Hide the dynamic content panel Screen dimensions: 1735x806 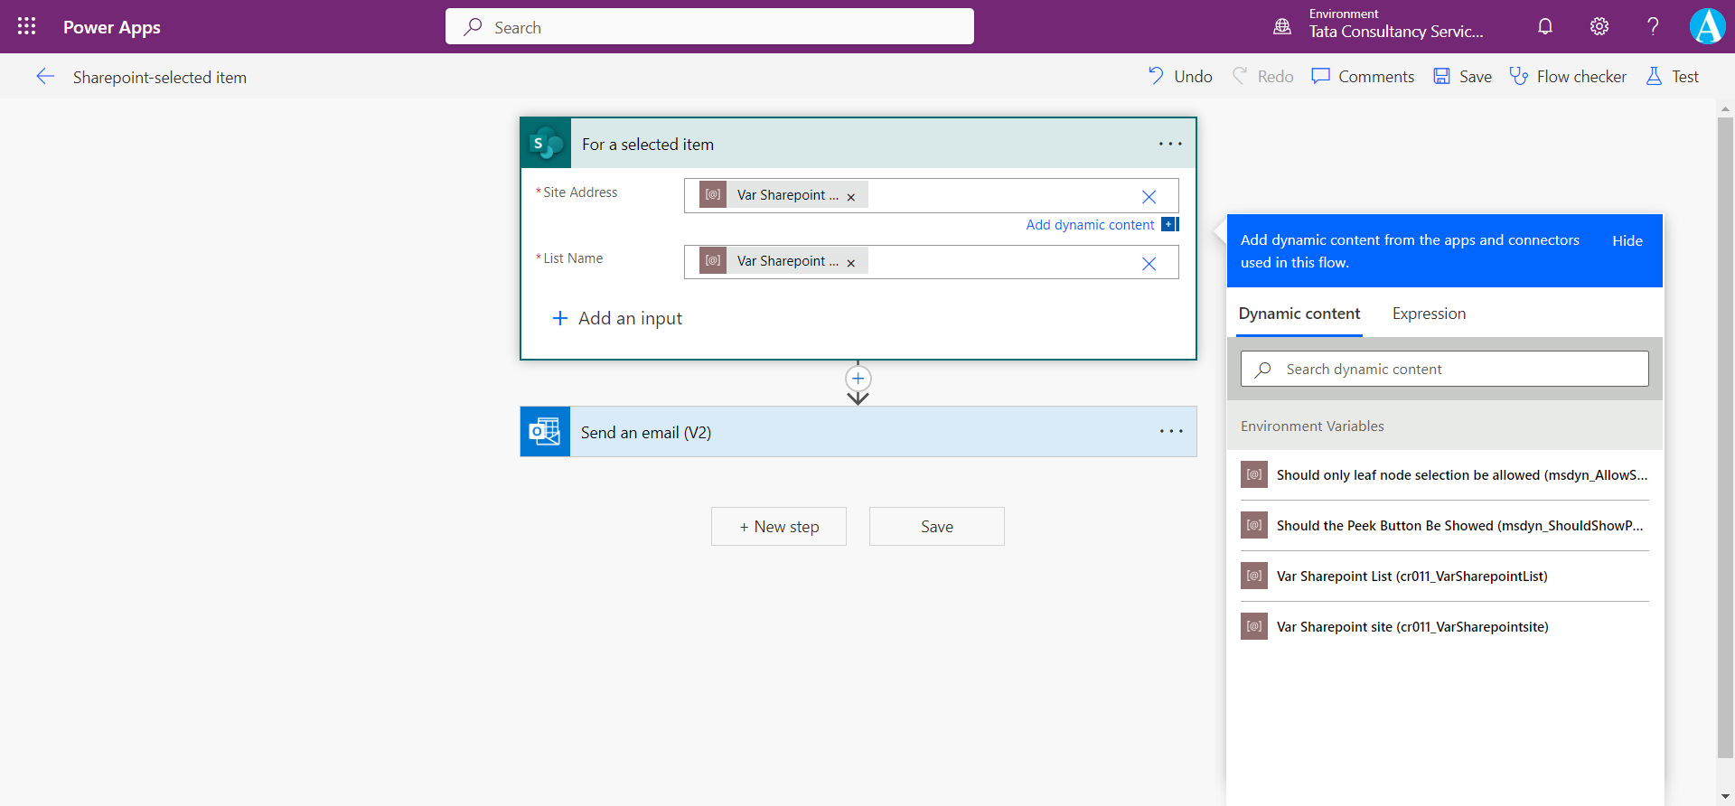coord(1627,241)
